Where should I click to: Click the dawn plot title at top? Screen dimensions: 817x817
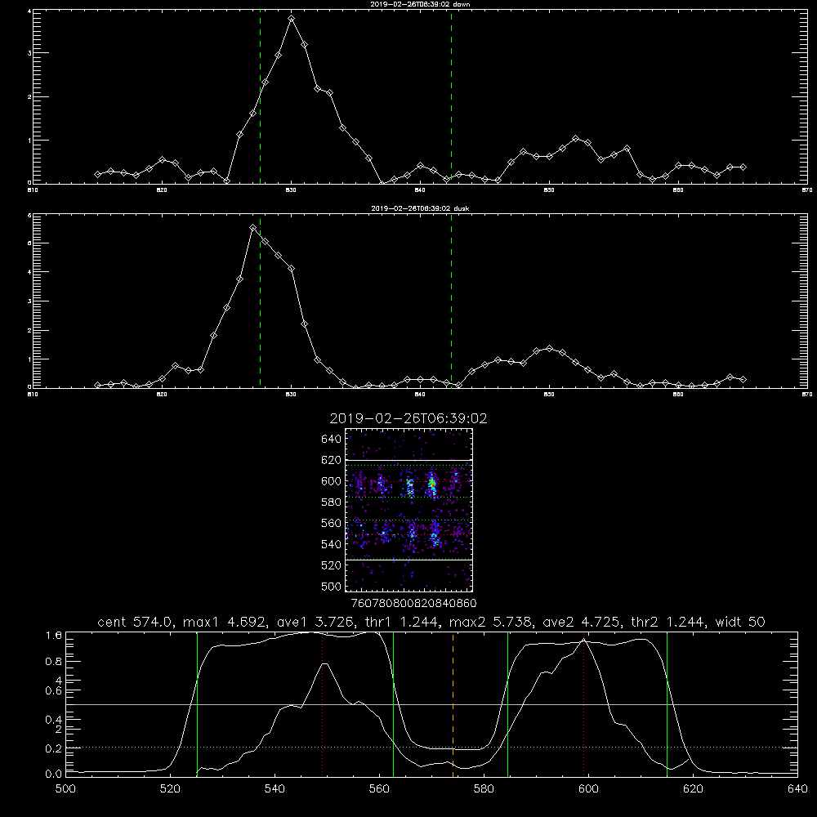point(420,4)
